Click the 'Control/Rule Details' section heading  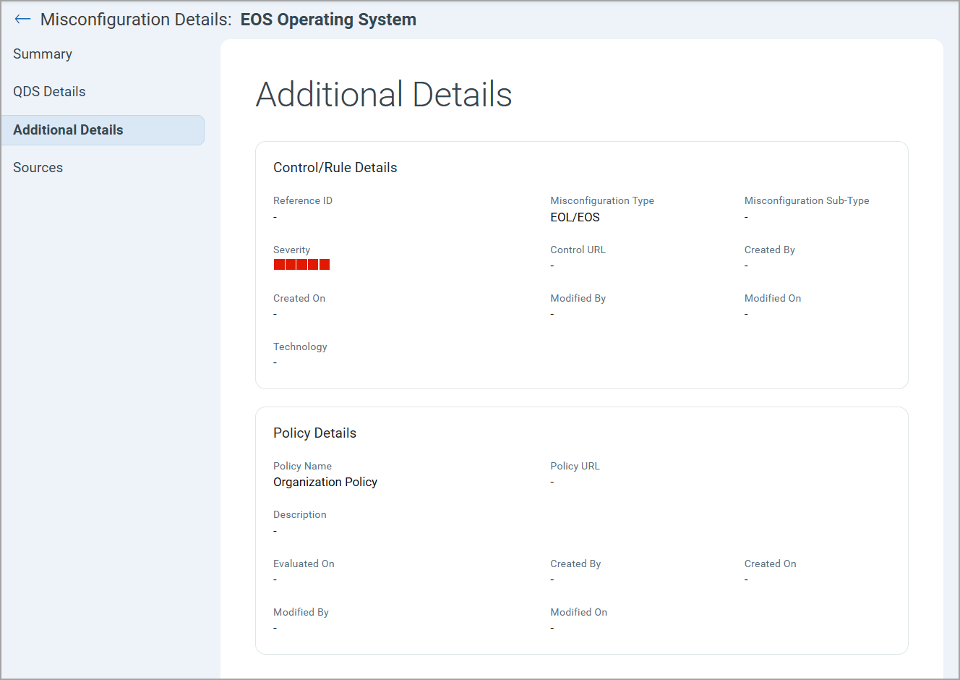coord(335,168)
